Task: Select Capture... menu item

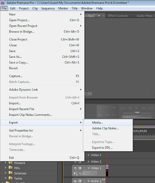Action: [42, 76]
